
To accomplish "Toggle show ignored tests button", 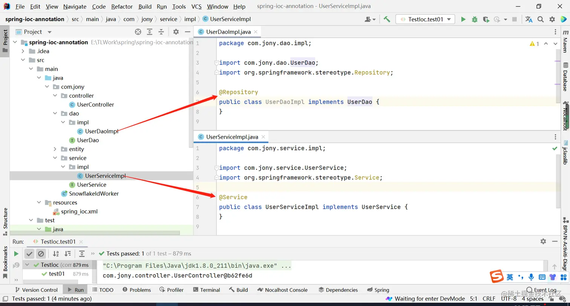I will point(41,254).
